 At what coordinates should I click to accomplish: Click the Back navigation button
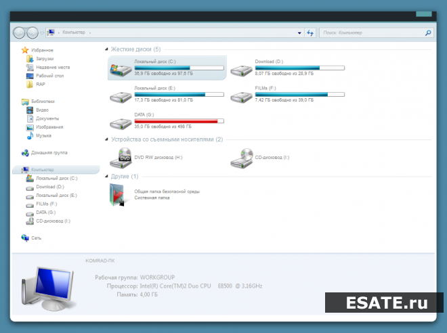(19, 32)
